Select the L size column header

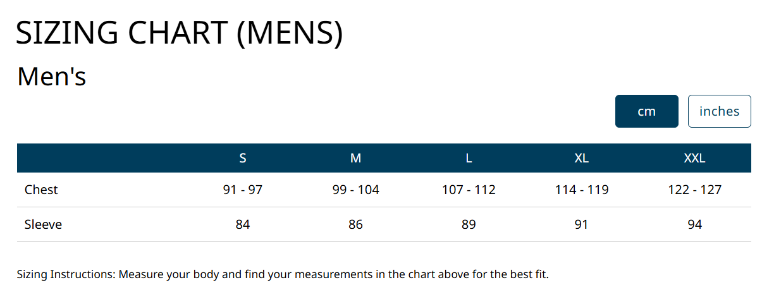pos(469,158)
